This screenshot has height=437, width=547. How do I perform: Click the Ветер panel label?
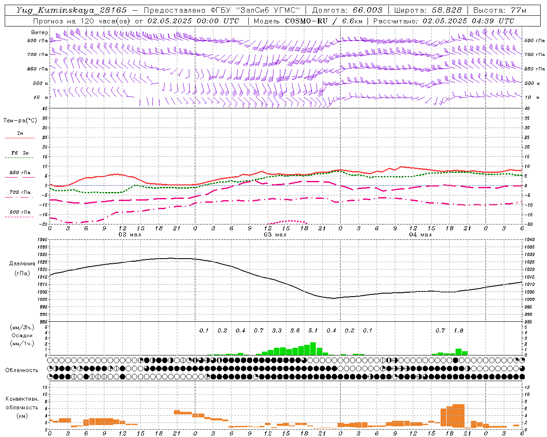[x=39, y=32]
